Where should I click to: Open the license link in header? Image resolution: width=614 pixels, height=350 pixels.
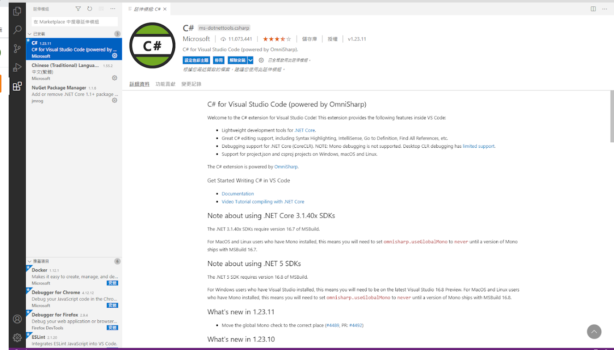(332, 39)
